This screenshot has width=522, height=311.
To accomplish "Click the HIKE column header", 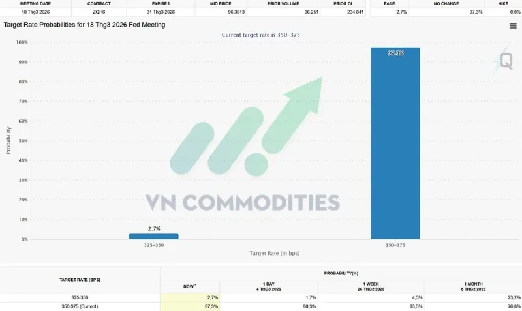I will pyautogui.click(x=504, y=3).
